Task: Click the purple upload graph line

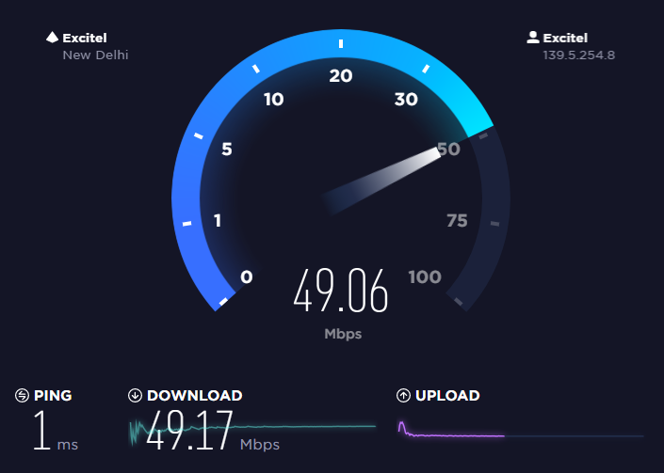Action: [x=451, y=433]
